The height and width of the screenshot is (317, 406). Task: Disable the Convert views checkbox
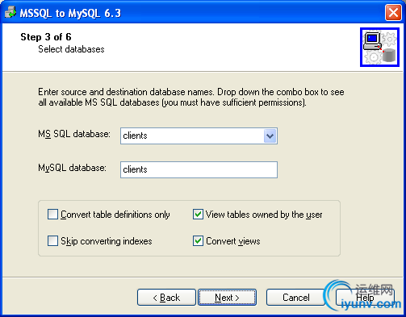click(198, 240)
